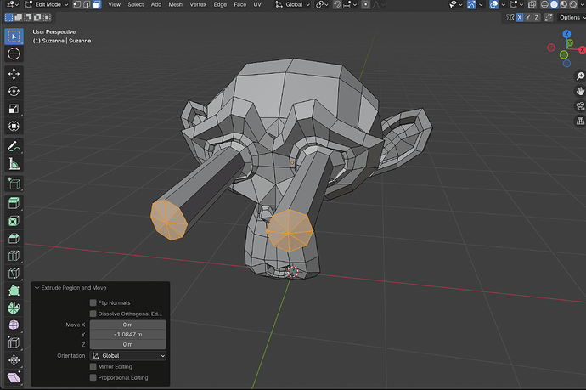Screen dimensions: 586x390
Task: Click the Move Z value field
Action: point(127,344)
